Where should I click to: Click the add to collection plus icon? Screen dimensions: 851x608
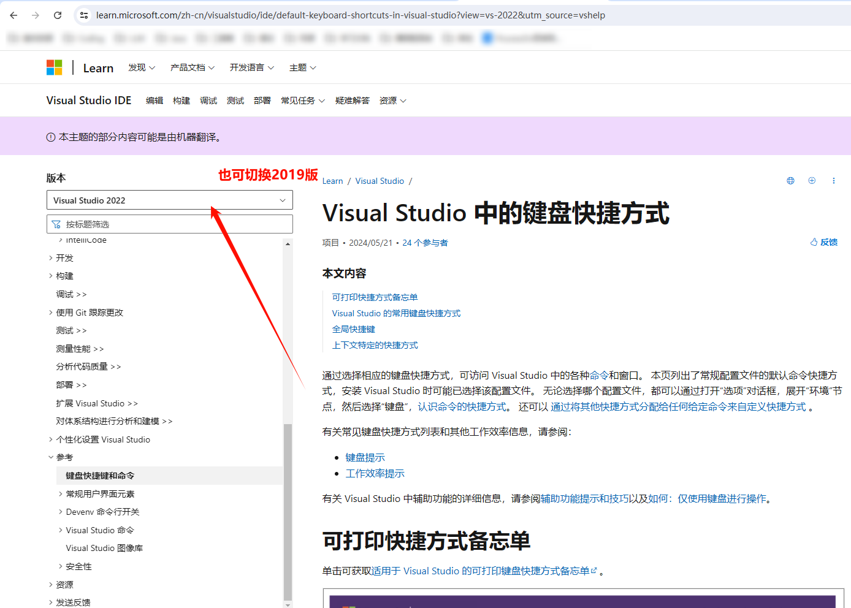point(812,181)
